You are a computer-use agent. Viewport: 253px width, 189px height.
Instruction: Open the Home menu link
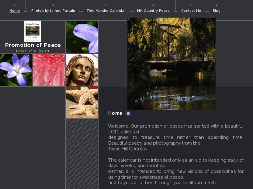pos(15,11)
